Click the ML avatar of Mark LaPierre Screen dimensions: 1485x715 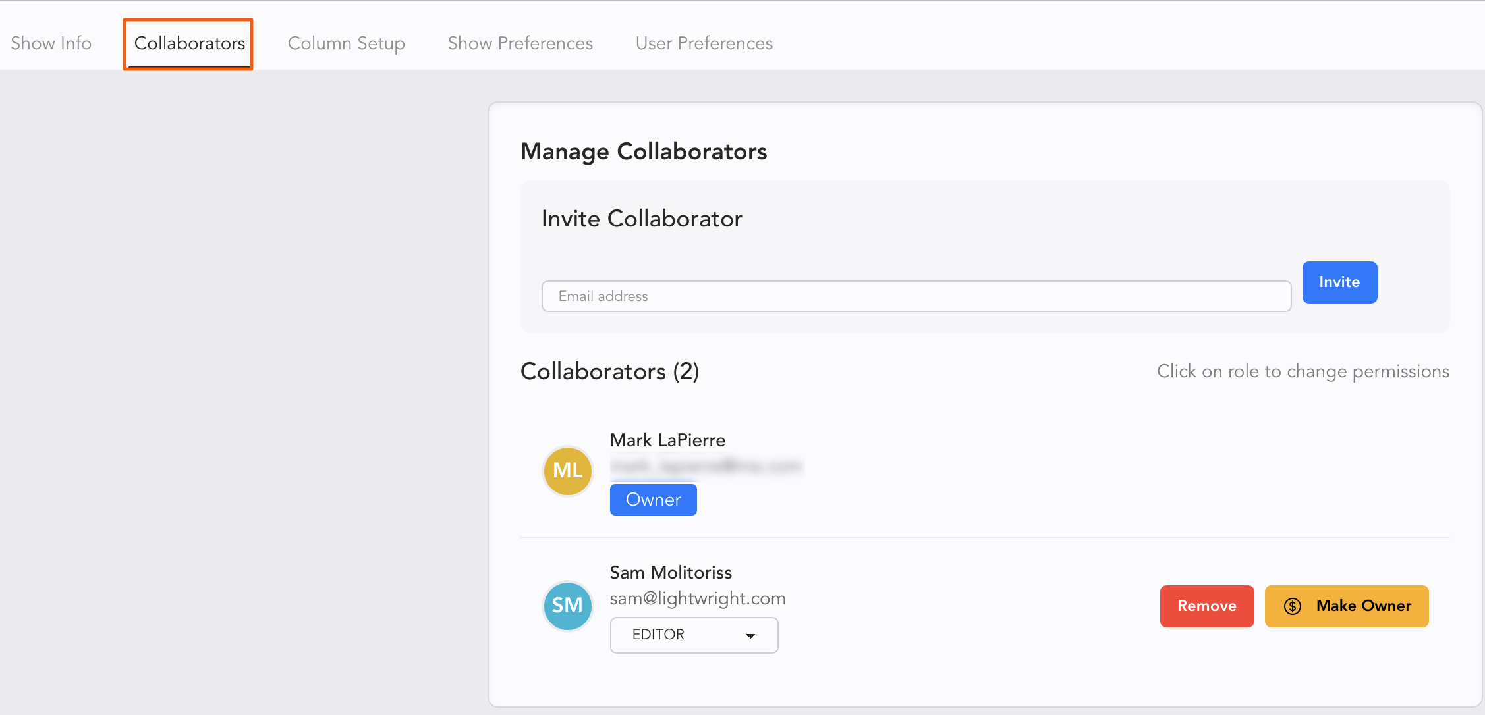tap(568, 471)
